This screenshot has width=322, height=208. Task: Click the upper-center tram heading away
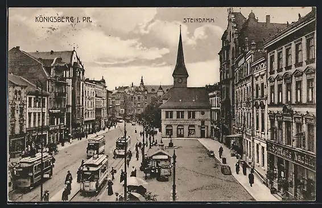[x=122, y=146]
